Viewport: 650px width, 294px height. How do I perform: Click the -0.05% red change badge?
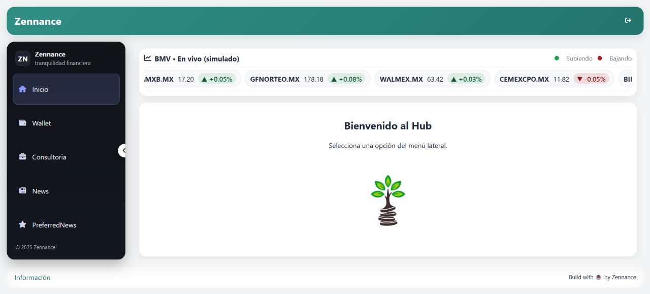pyautogui.click(x=592, y=79)
